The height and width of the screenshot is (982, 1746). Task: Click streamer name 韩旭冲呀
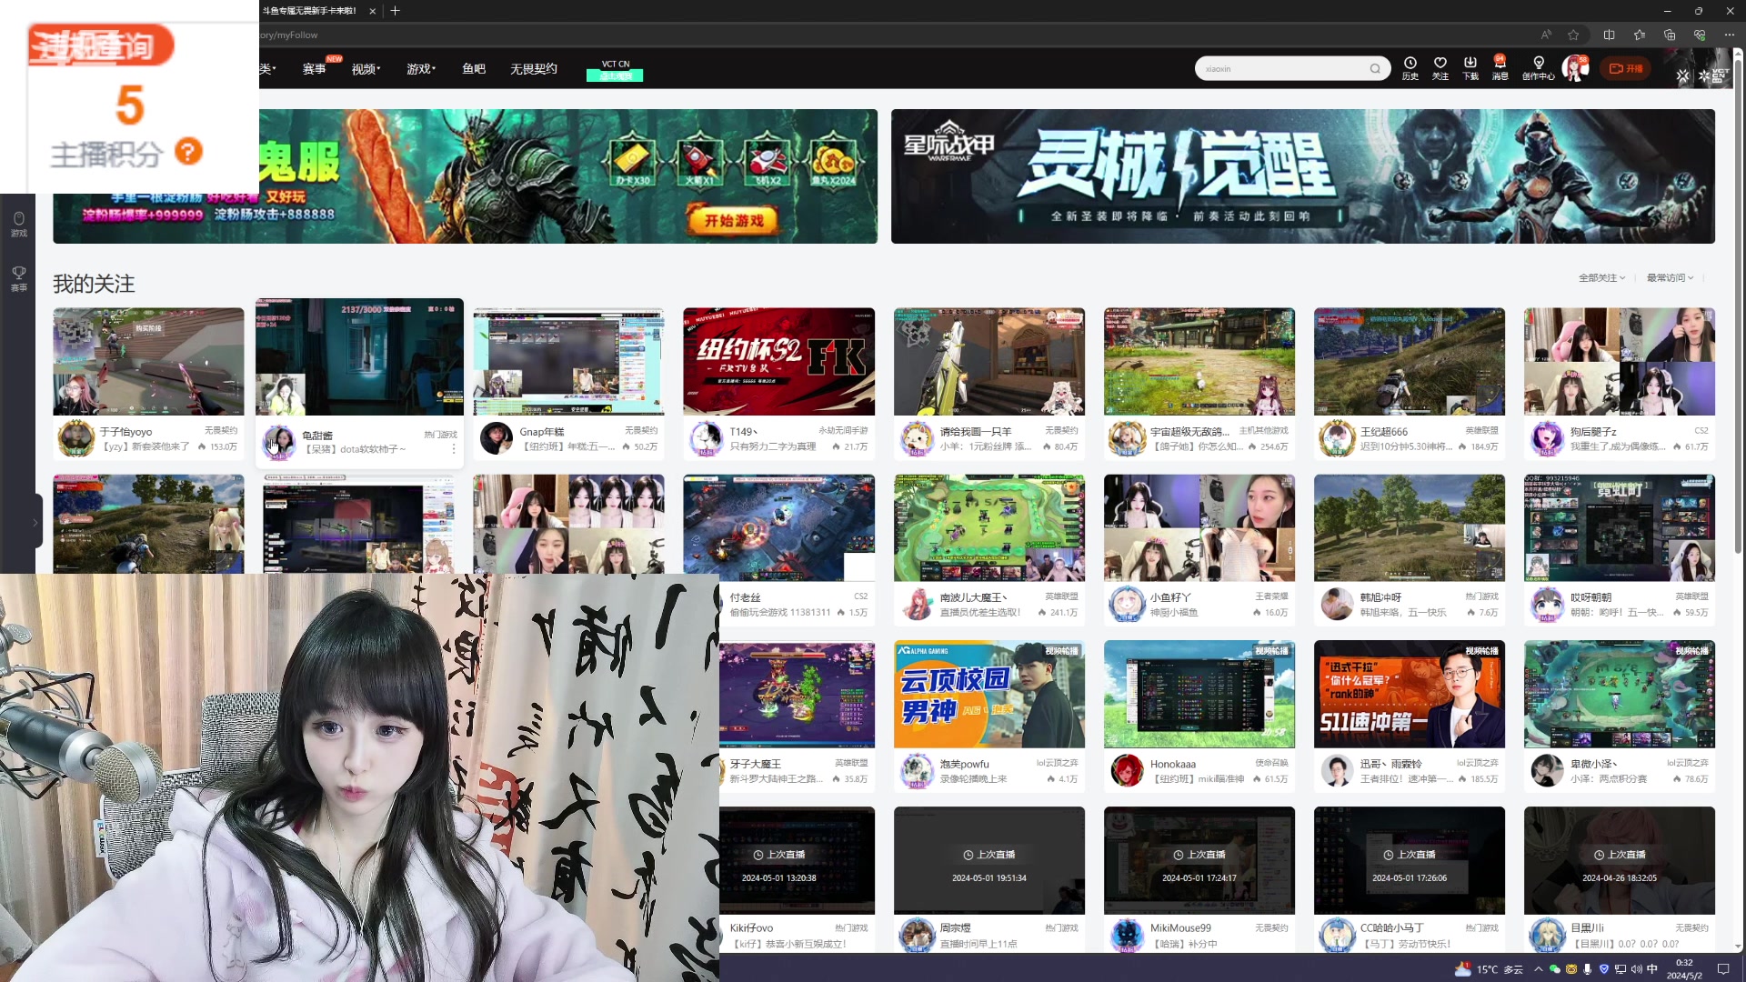click(x=1380, y=597)
